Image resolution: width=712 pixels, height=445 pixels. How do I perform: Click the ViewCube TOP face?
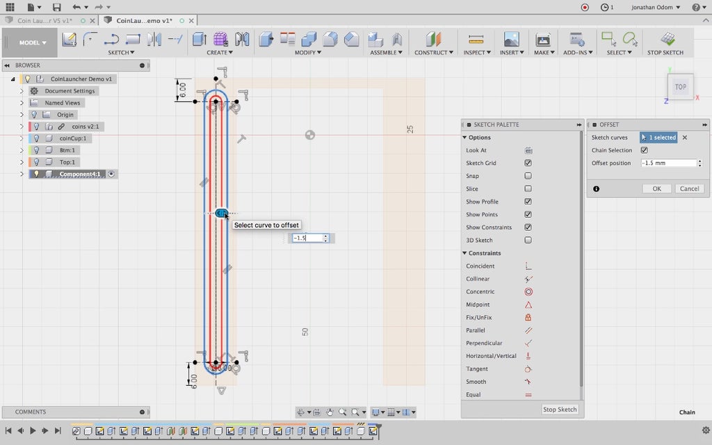tap(680, 87)
